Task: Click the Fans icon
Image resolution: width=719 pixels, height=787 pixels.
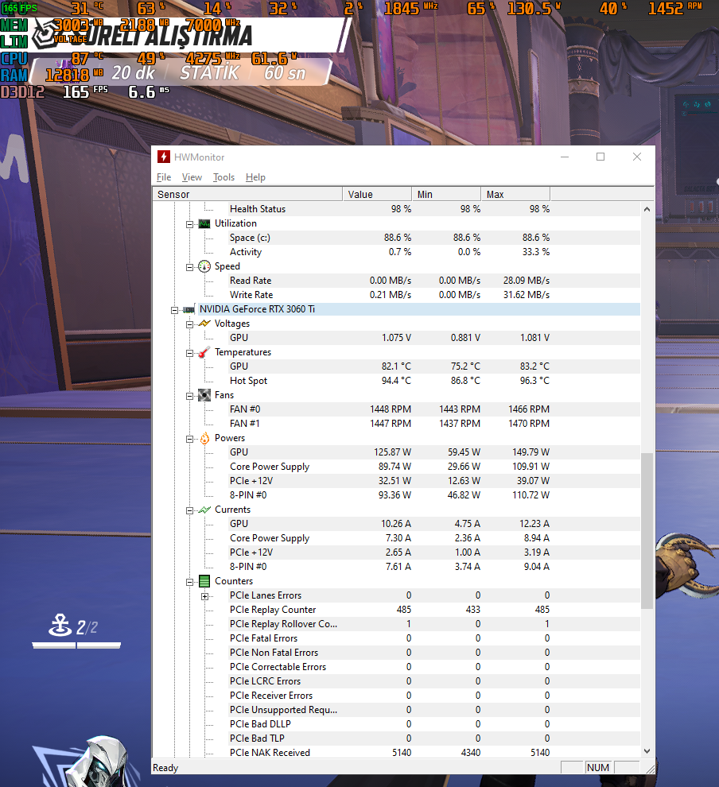Action: click(x=204, y=395)
